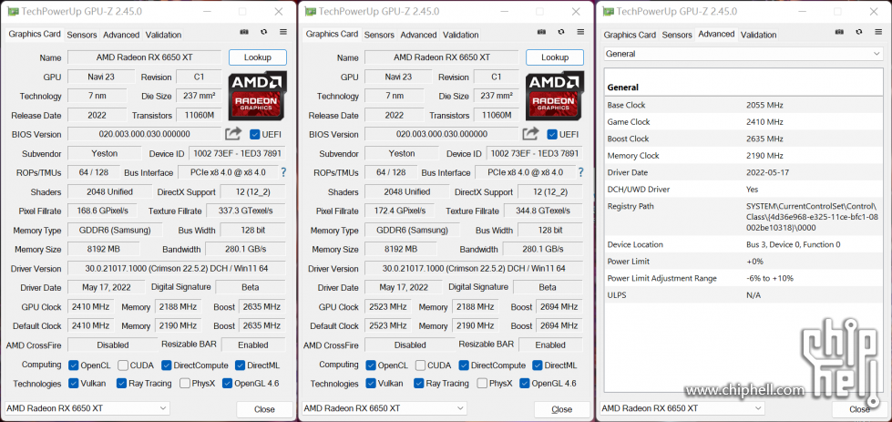
Task: Open Validation tab in right window
Action: click(758, 35)
